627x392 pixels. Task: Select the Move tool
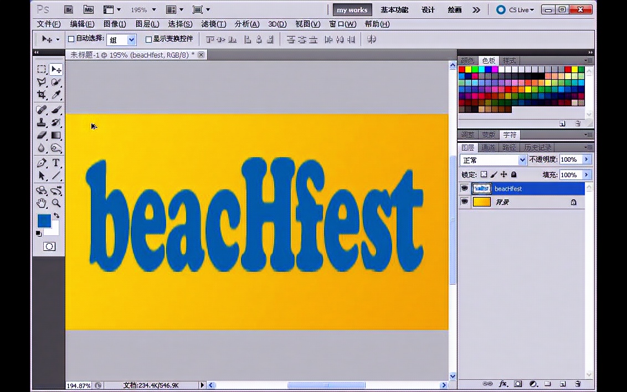click(x=56, y=69)
